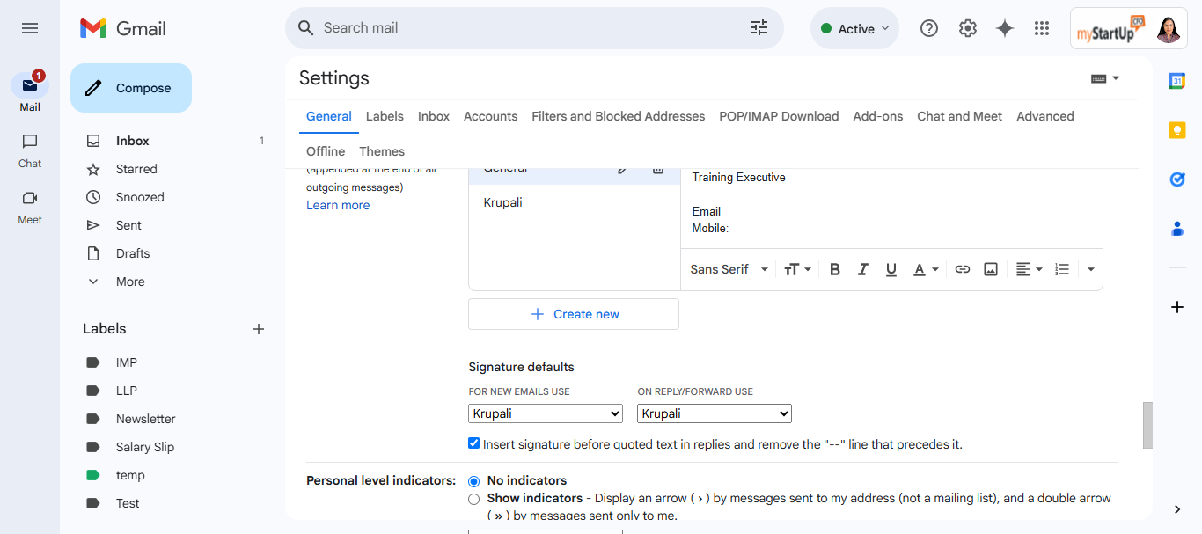Open the Google apps grid
The width and height of the screenshot is (1202, 534).
coord(1042,28)
